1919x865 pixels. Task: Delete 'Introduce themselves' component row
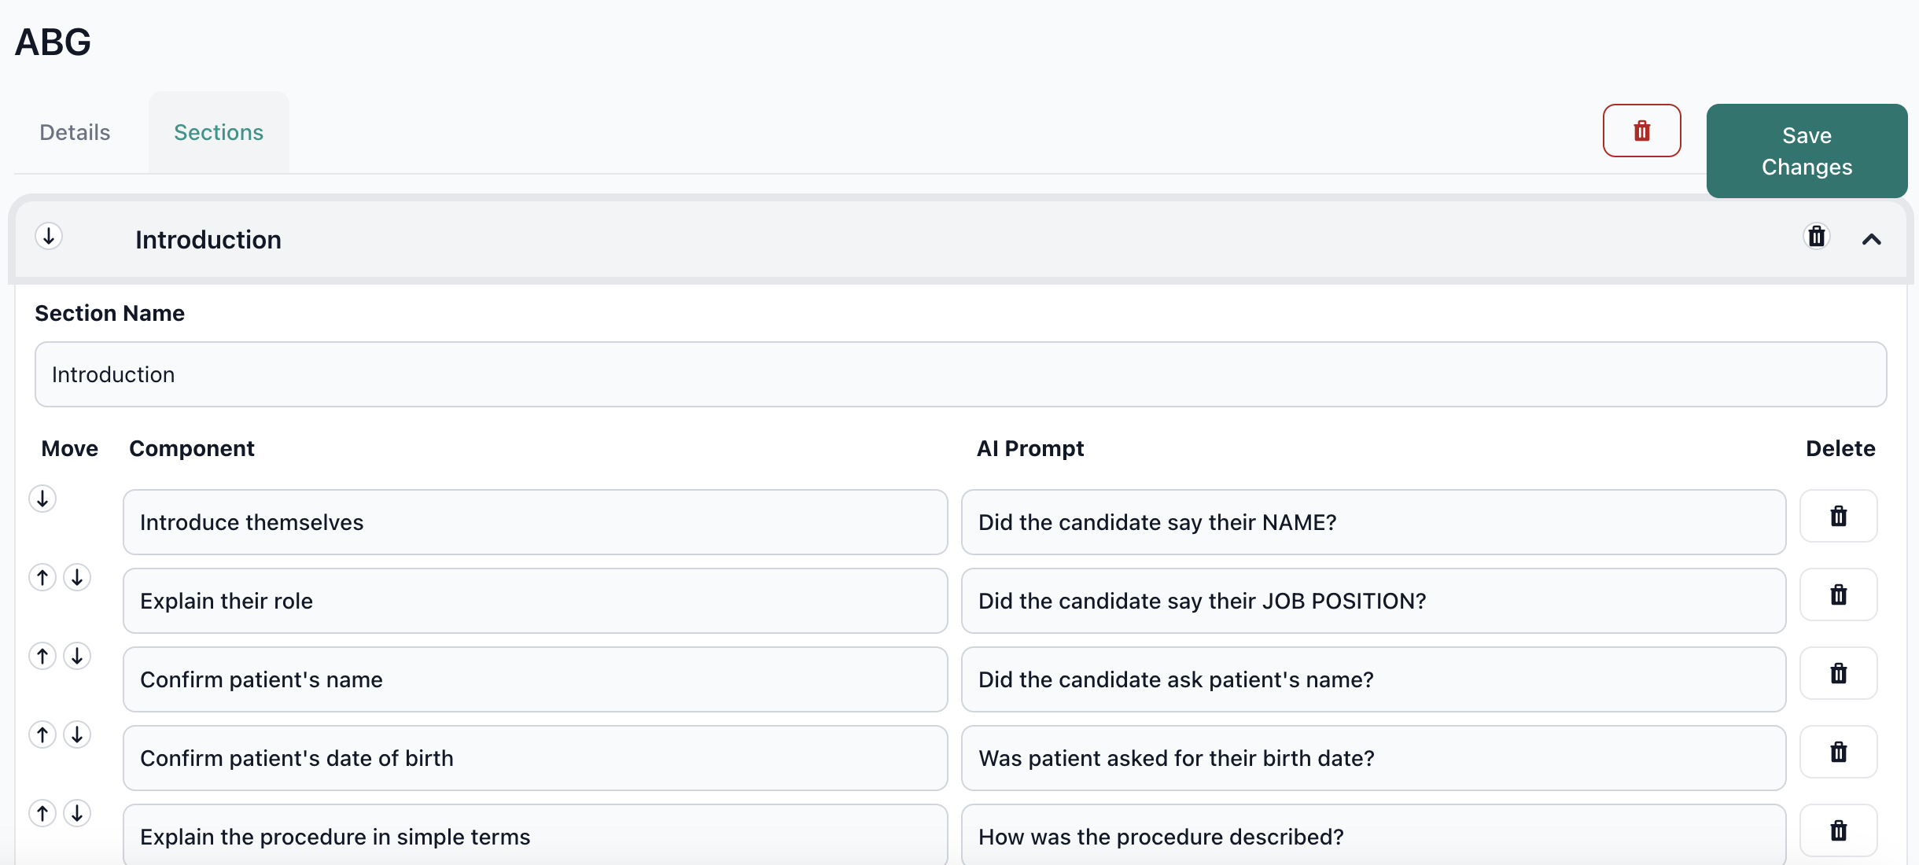(1838, 516)
